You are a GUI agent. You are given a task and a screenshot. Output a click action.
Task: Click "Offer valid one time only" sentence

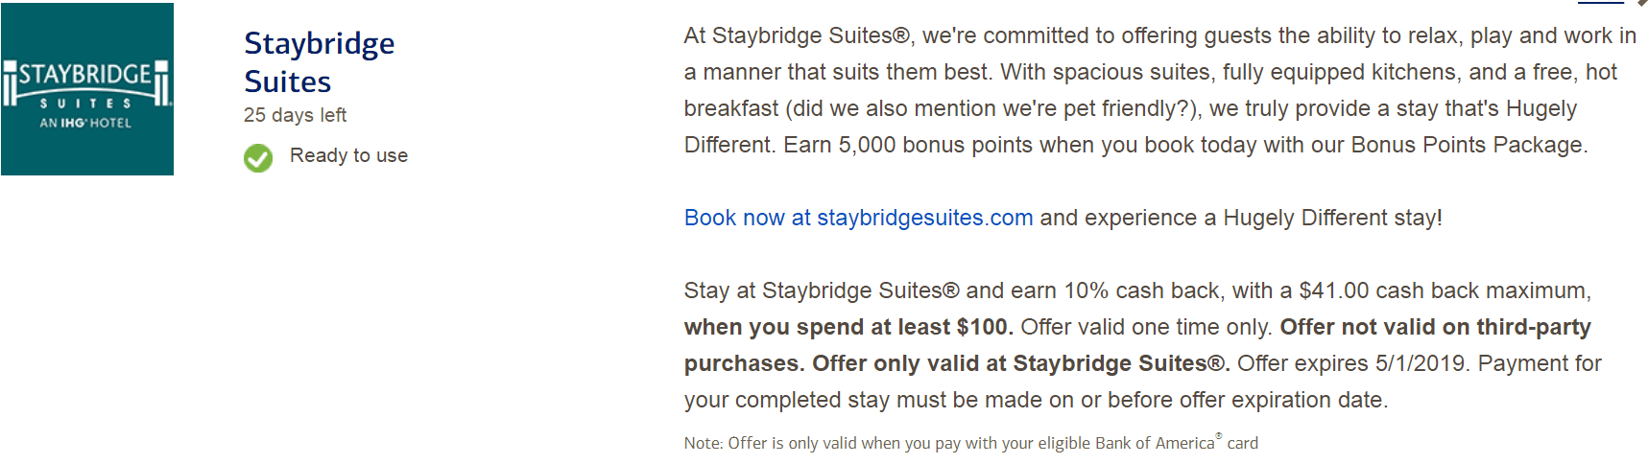click(1147, 327)
